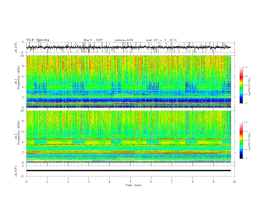This screenshot has height=204, width=264.
Task: Click the "VLF Spectra" plot title
Action: coord(38,40)
